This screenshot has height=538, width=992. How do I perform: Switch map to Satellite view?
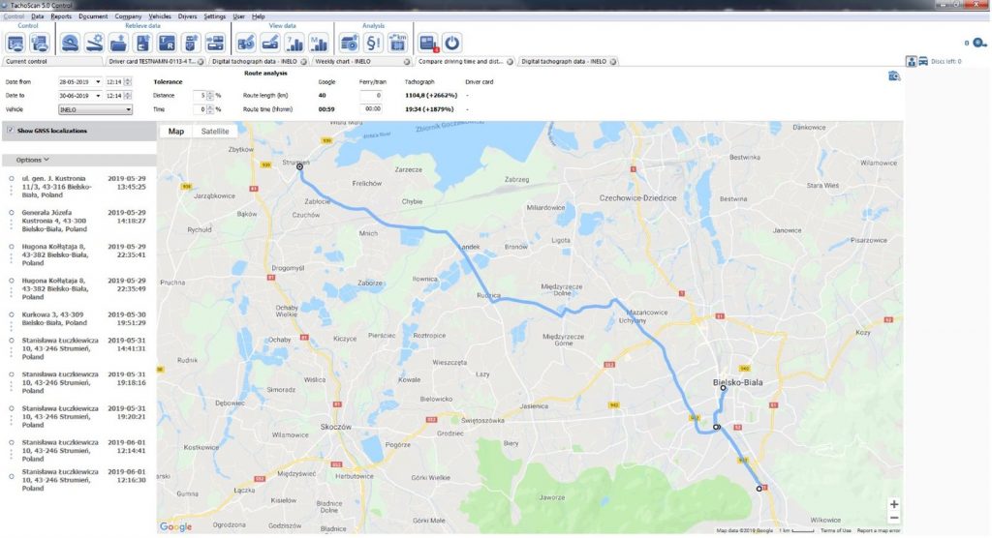[215, 132]
